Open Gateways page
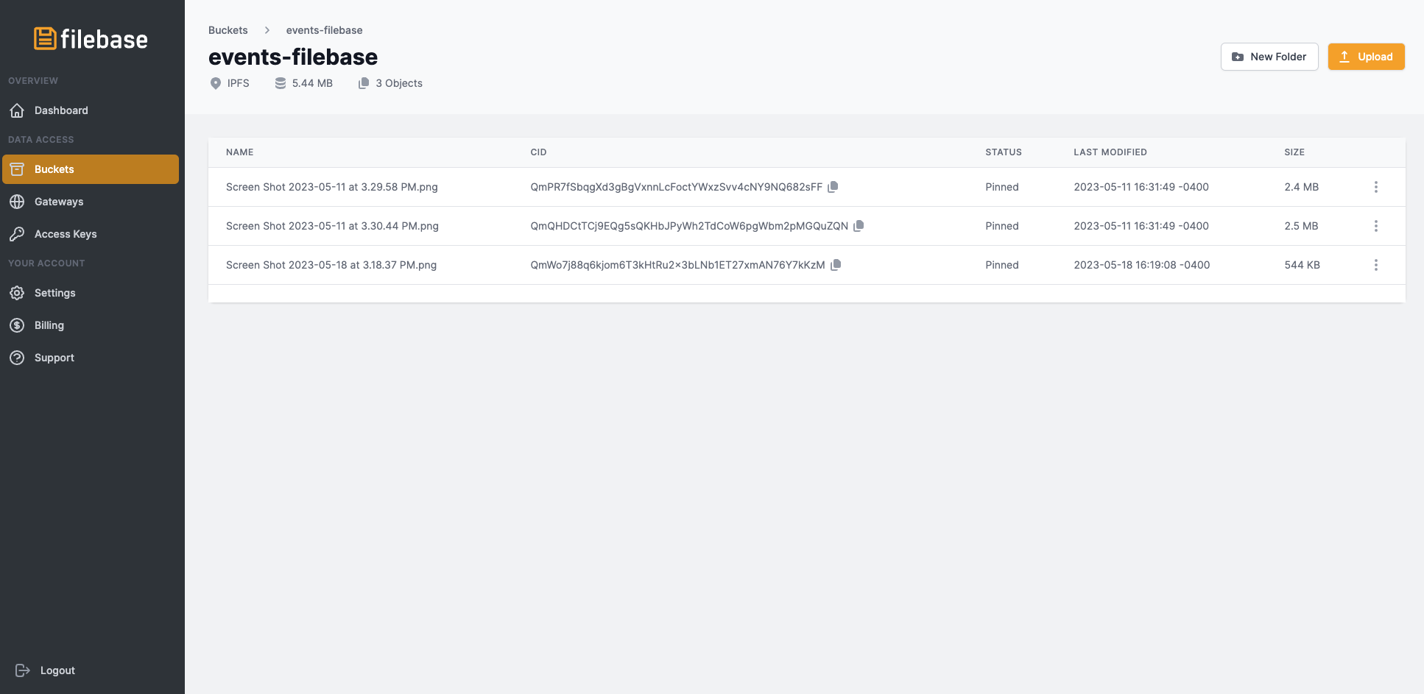Screen dimensions: 1424x694 [91, 202]
